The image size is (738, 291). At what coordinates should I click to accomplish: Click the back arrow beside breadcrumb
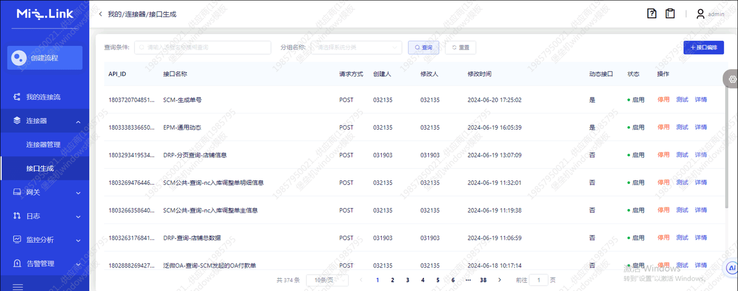pyautogui.click(x=100, y=14)
